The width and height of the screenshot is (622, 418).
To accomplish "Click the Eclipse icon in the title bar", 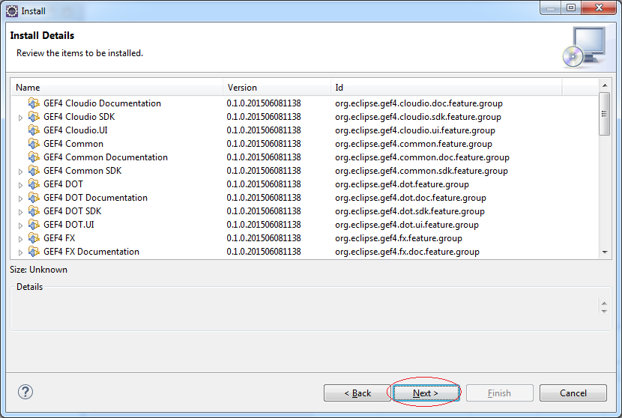I will (x=12, y=11).
